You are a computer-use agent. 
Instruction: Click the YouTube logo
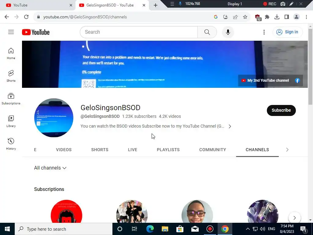[x=36, y=32]
